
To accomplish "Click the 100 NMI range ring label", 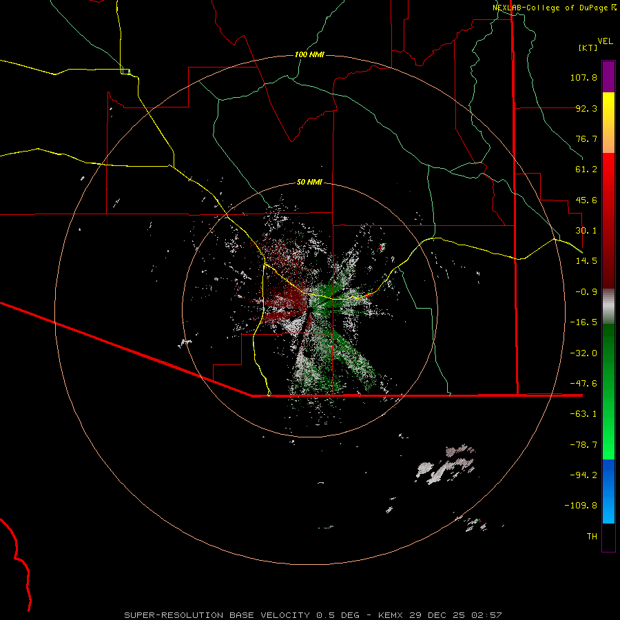I will coord(309,54).
